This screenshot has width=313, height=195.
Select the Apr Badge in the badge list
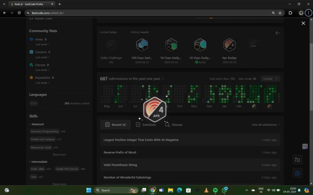coord(229,45)
